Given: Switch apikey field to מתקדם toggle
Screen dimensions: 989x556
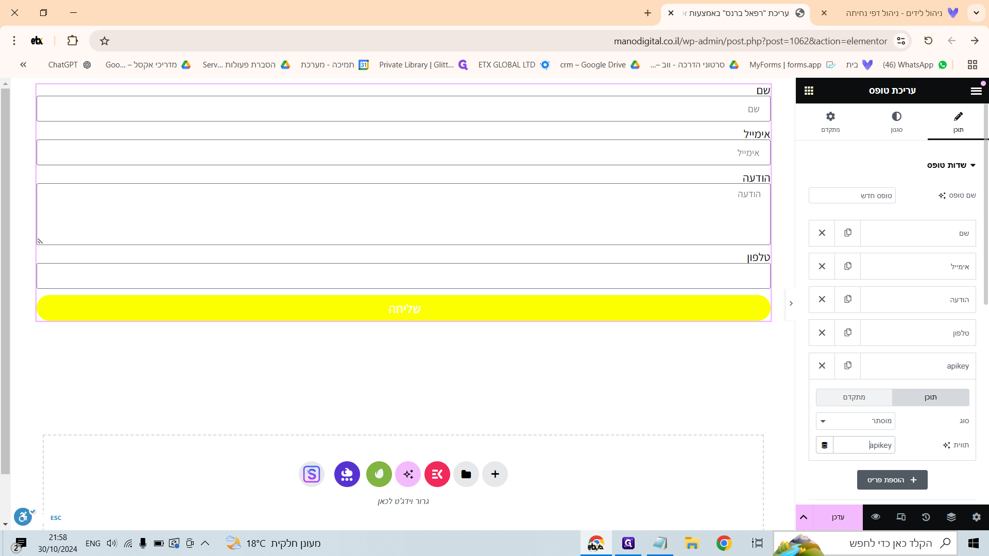Looking at the screenshot, I should coord(854,397).
